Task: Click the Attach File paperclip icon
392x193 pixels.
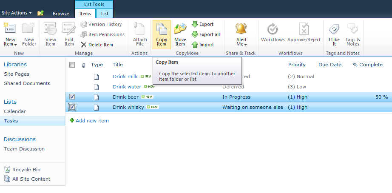Action: [140, 29]
